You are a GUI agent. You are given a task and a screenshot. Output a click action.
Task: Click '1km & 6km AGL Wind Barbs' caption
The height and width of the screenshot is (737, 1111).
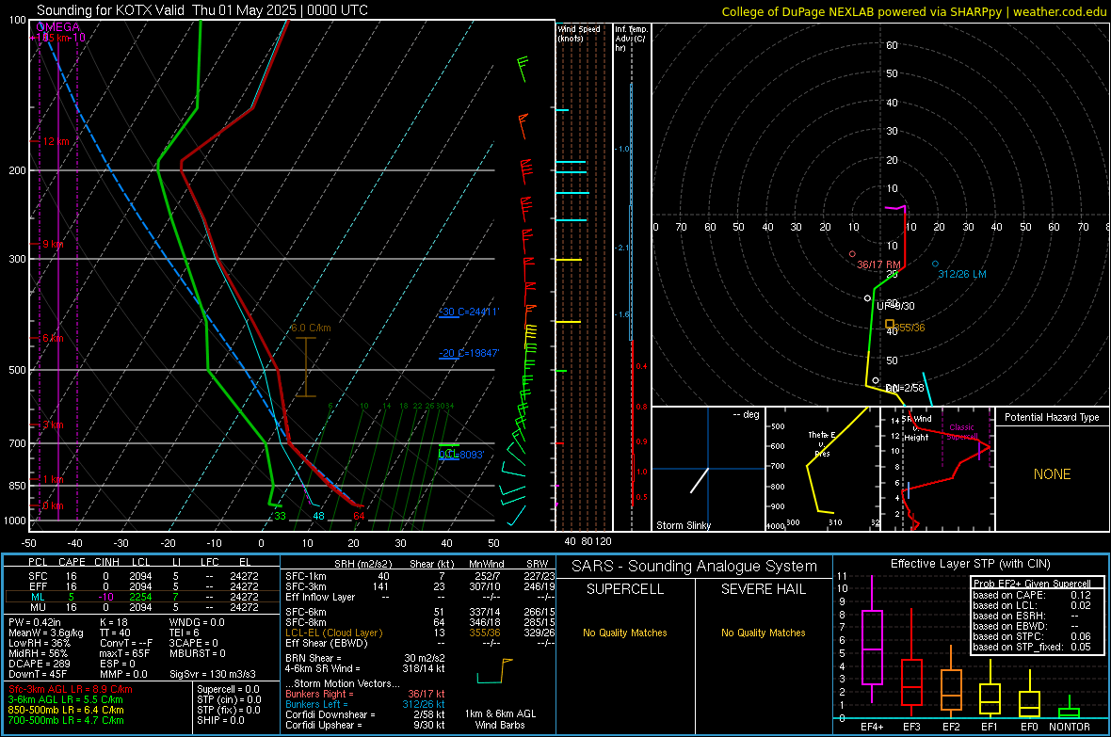click(500, 719)
